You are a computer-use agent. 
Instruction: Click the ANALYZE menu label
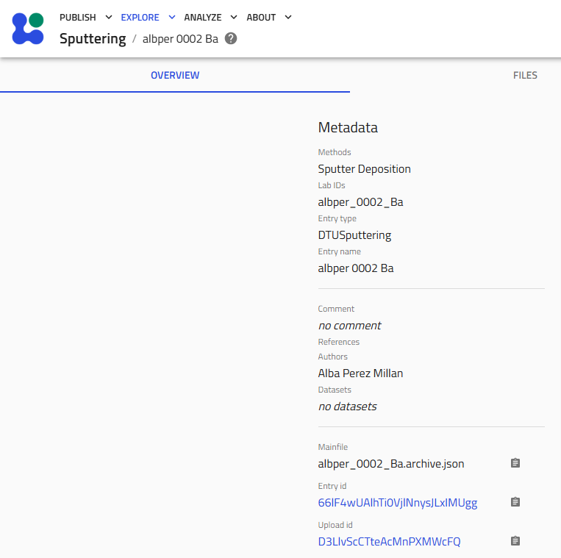pyautogui.click(x=203, y=18)
